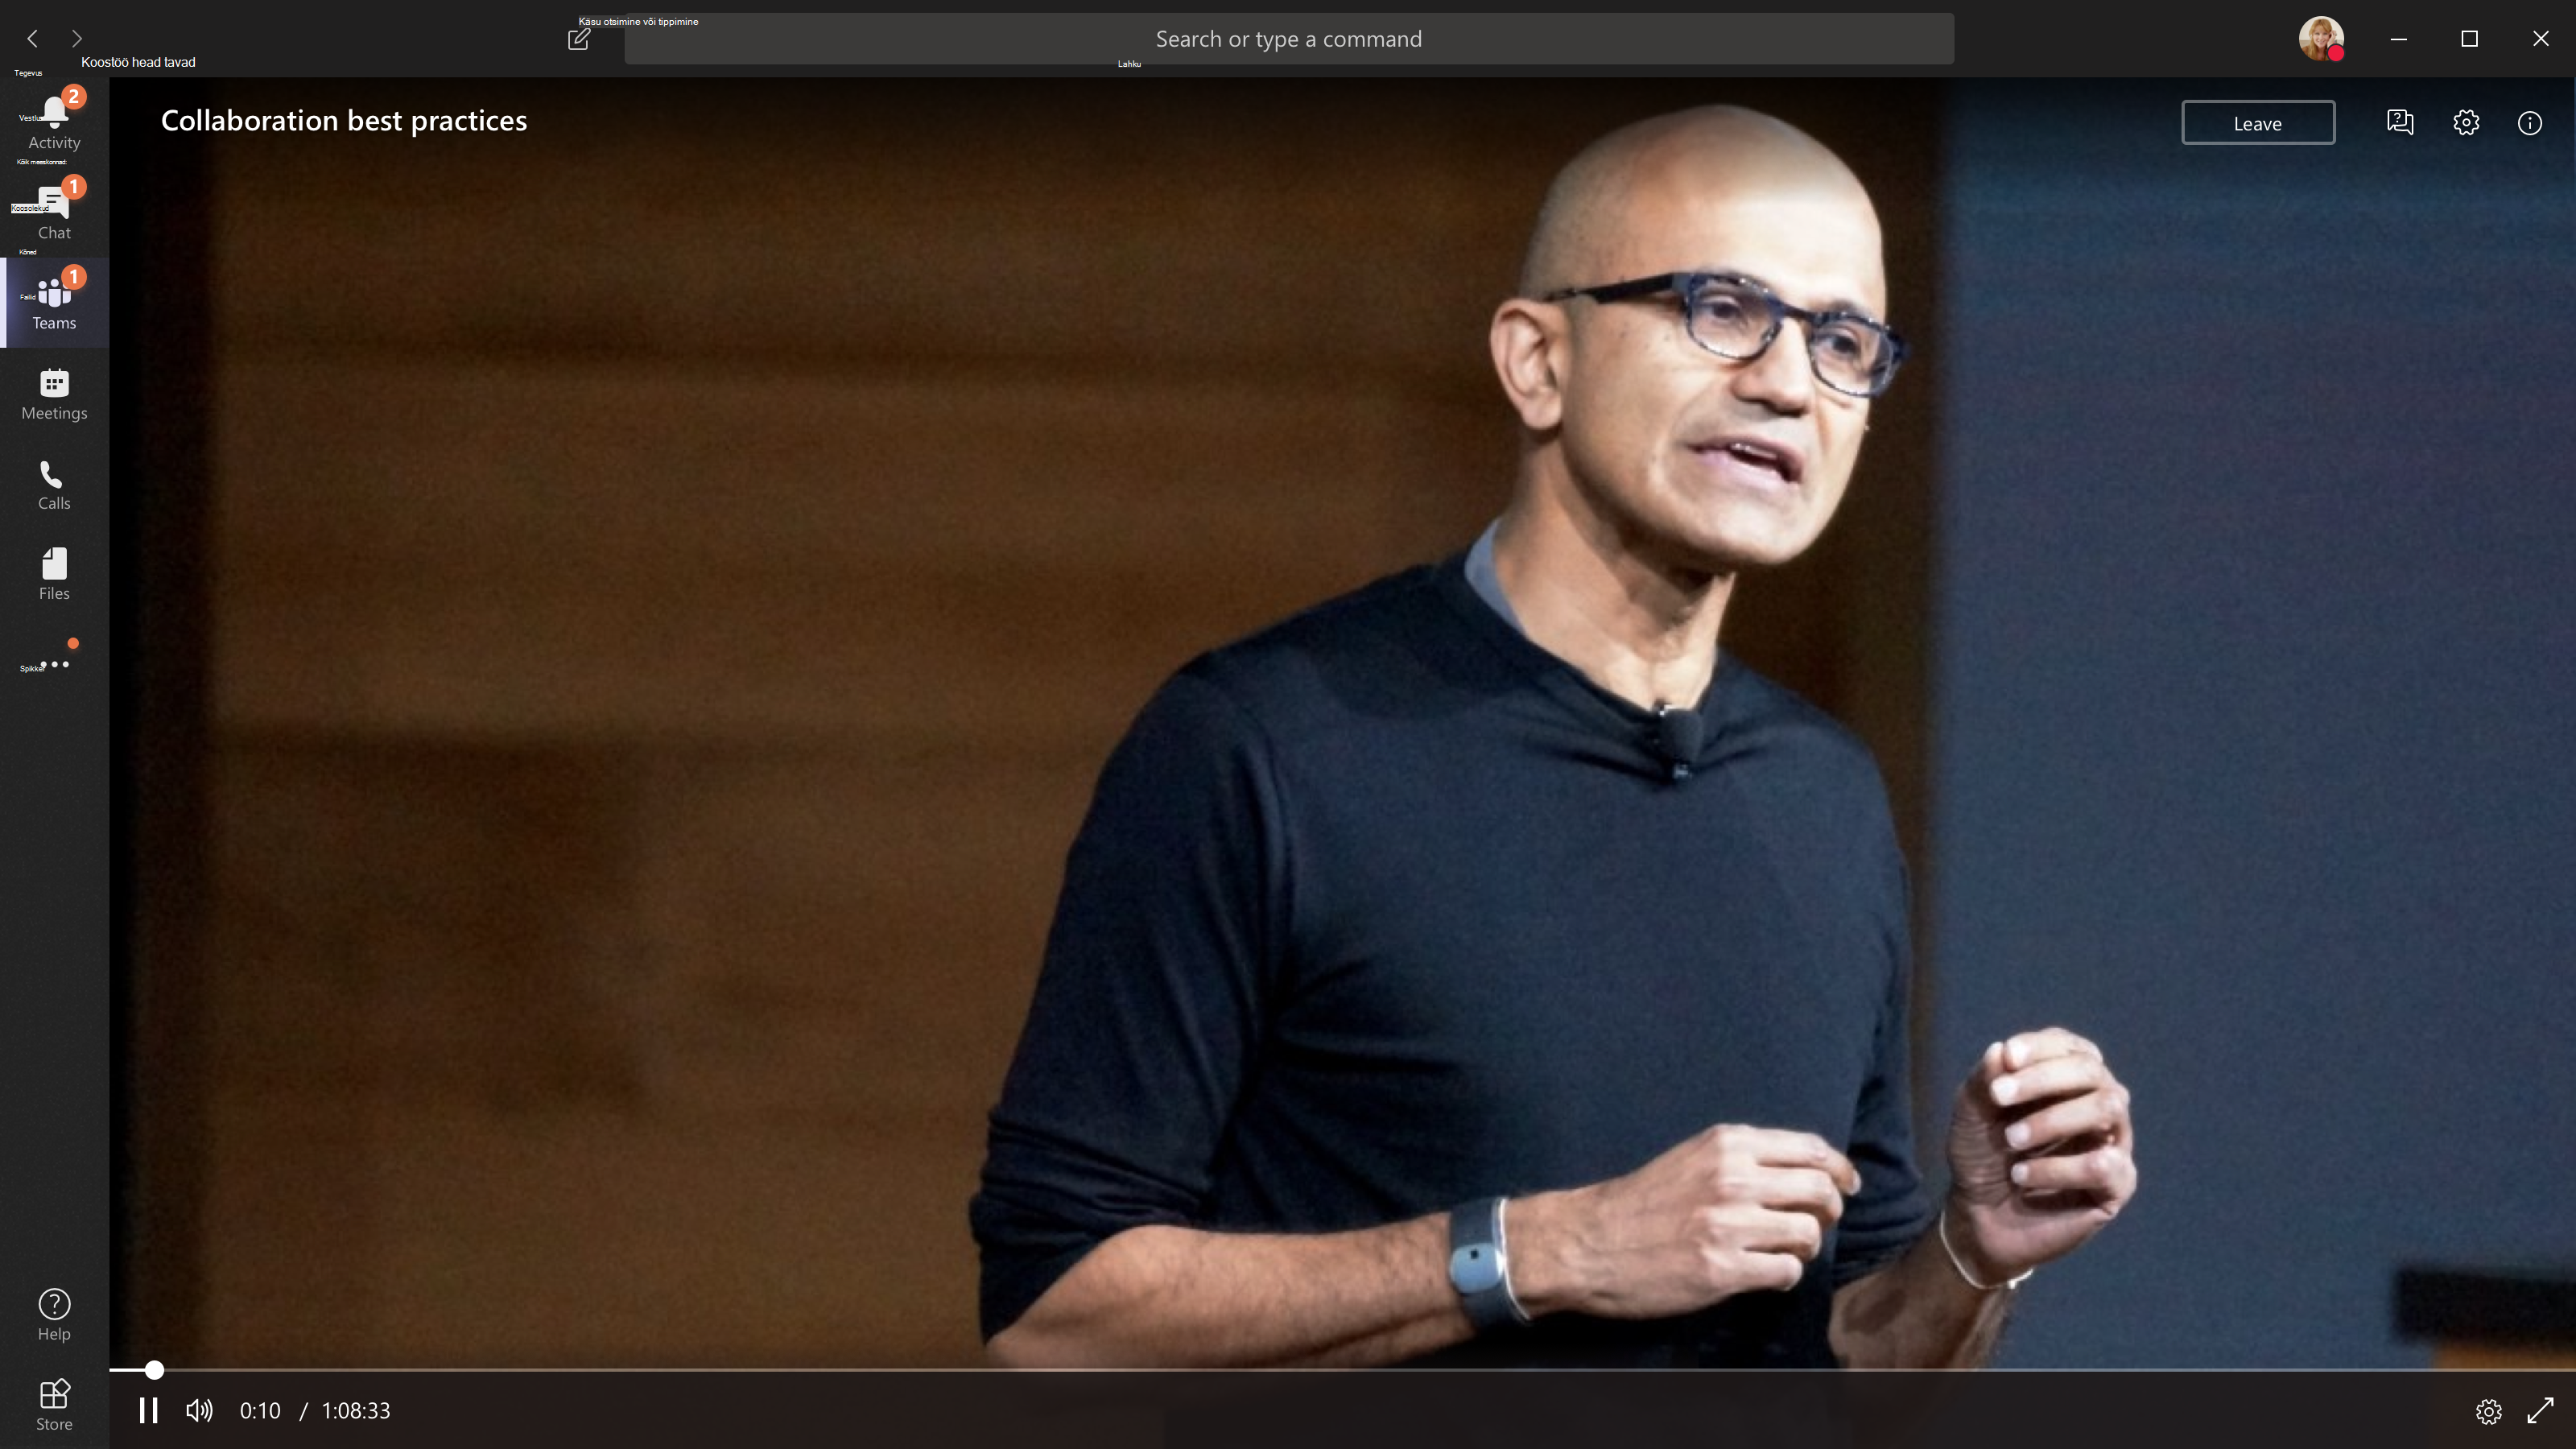Toggle meeting chat panel

tap(2399, 122)
